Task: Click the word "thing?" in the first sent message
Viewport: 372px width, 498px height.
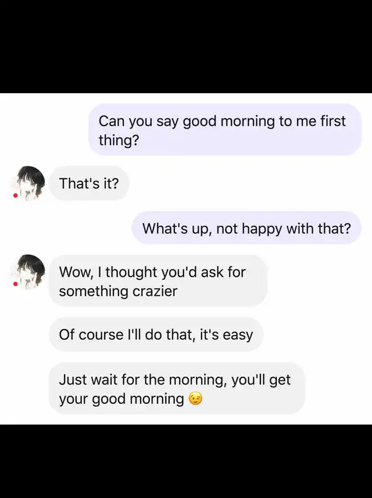Action: click(119, 140)
